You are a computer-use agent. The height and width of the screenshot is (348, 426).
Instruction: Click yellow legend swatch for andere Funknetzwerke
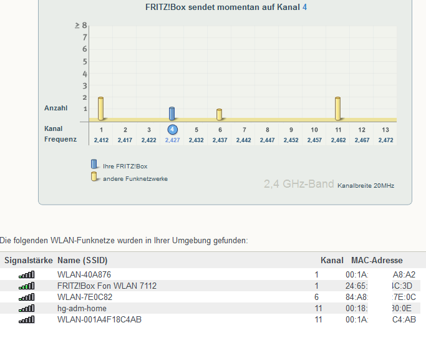94,177
